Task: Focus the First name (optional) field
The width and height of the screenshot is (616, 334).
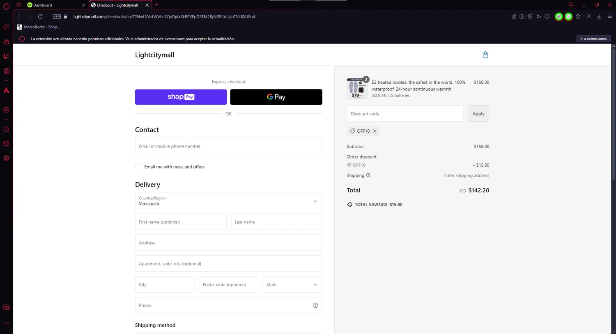Action: (x=181, y=222)
